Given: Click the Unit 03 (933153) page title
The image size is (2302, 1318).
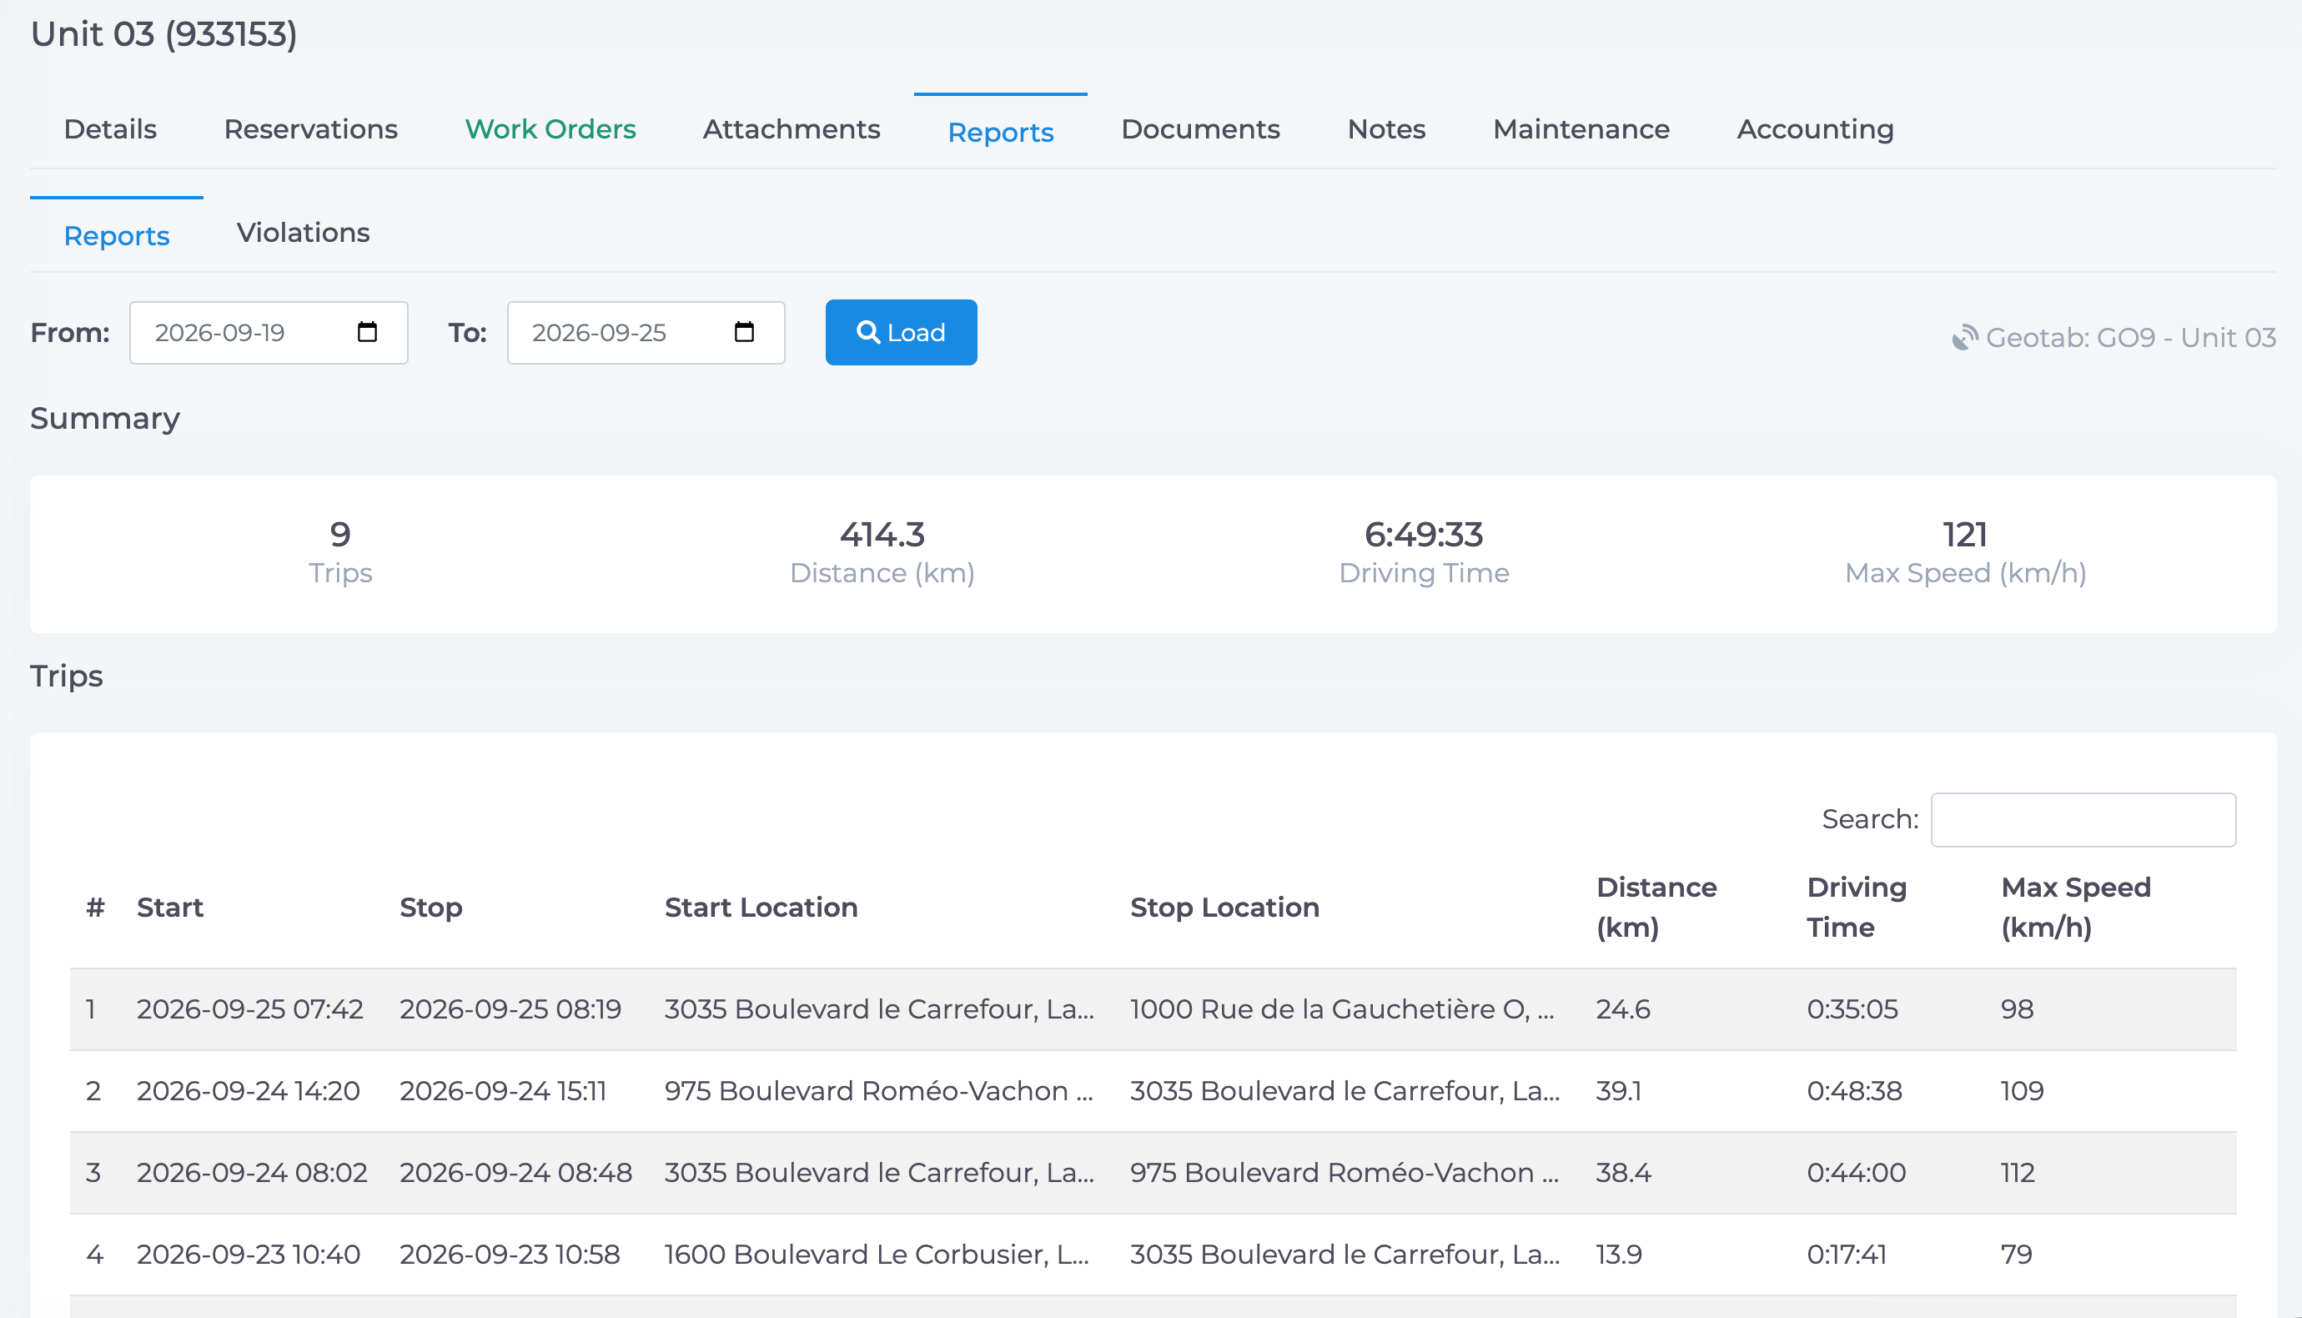Looking at the screenshot, I should pos(163,34).
